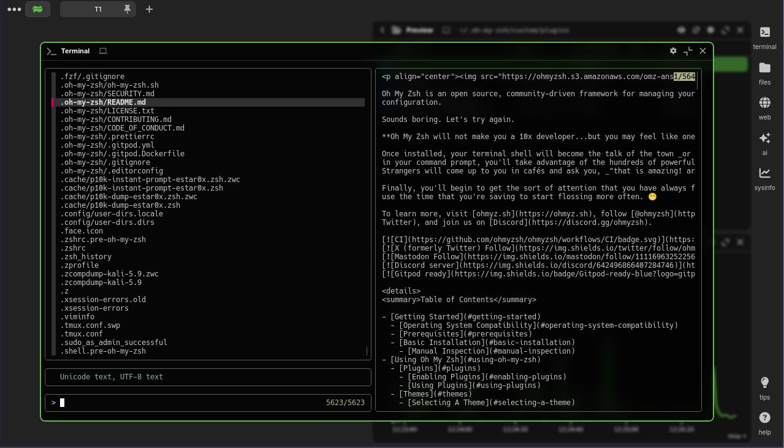Open the web widget in sidebar
Image resolution: width=784 pixels, height=448 pixels.
pyautogui.click(x=765, y=108)
